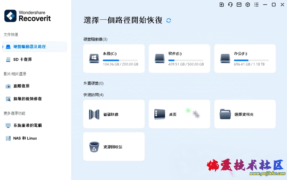Go to 進階復原 in the sidebar
The height and width of the screenshot is (180, 287).
click(21, 86)
